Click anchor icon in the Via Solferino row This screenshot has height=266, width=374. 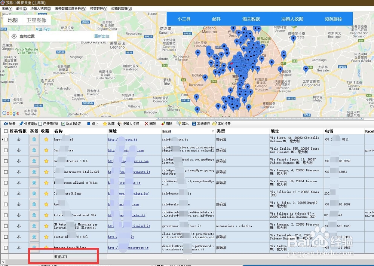[x=19, y=193]
